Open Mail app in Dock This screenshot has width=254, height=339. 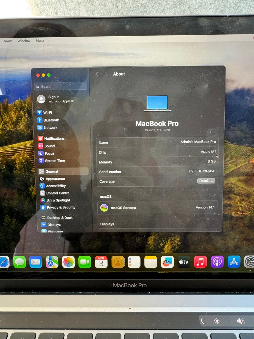pyautogui.click(x=36, y=262)
